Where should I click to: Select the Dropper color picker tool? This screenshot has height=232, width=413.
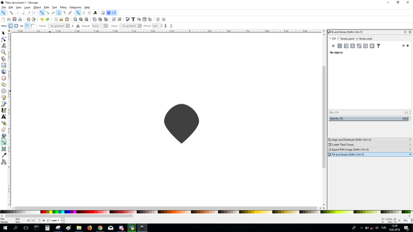coord(3,155)
